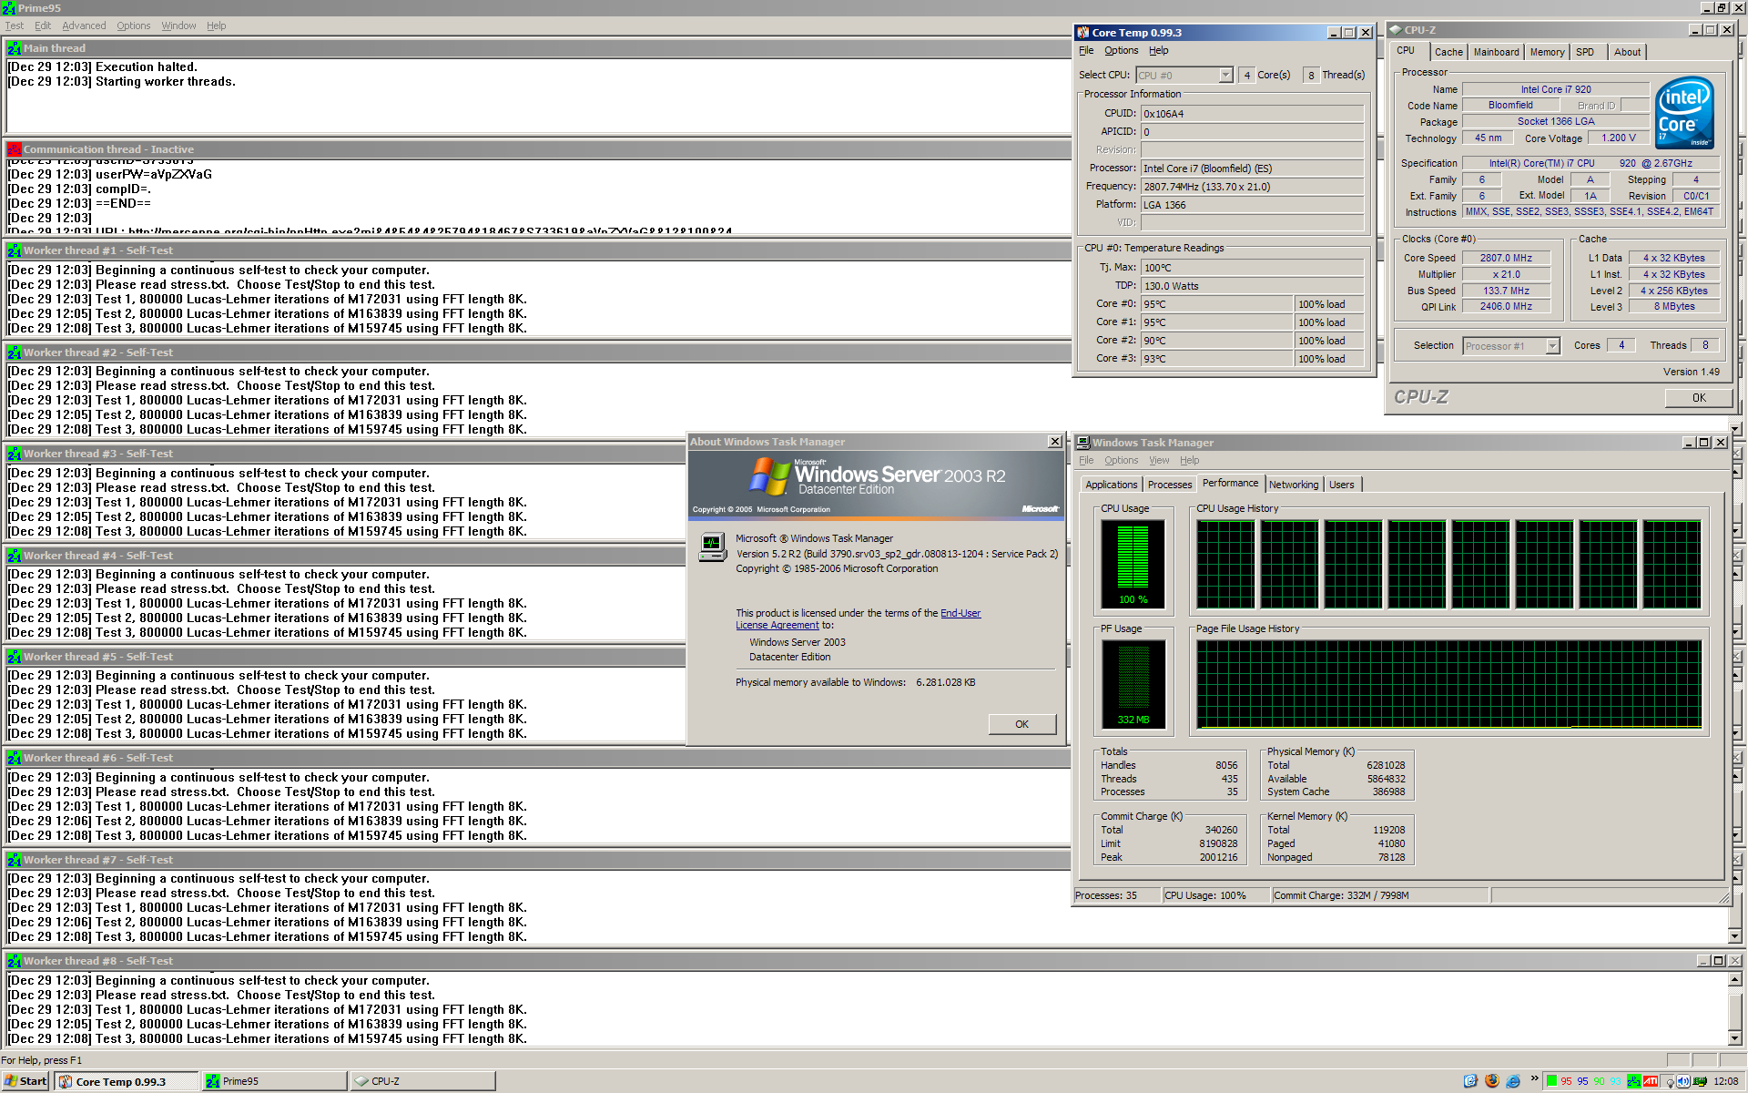Click the Worker thread #3 window icon
The height and width of the screenshot is (1093, 1748).
pyautogui.click(x=14, y=454)
